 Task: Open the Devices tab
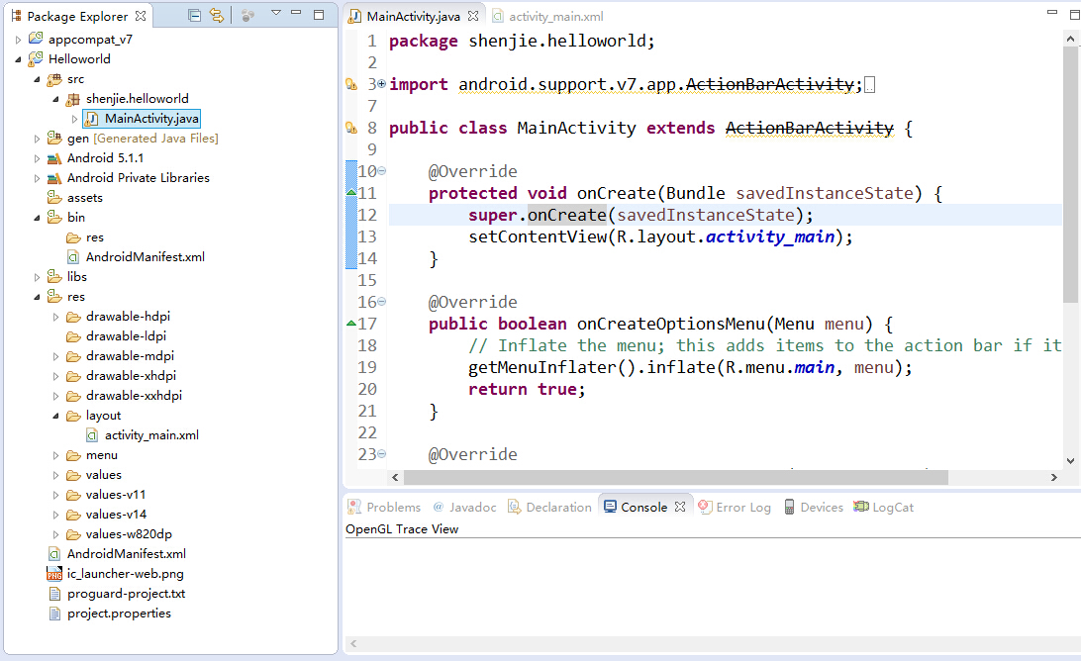[814, 508]
